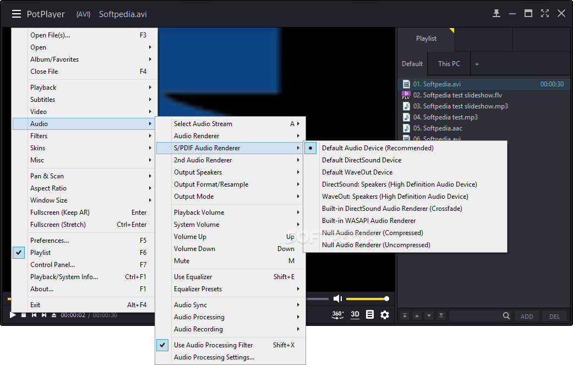Click Use Equalizer menu entry
Image resolution: width=573 pixels, height=365 pixels.
point(230,277)
